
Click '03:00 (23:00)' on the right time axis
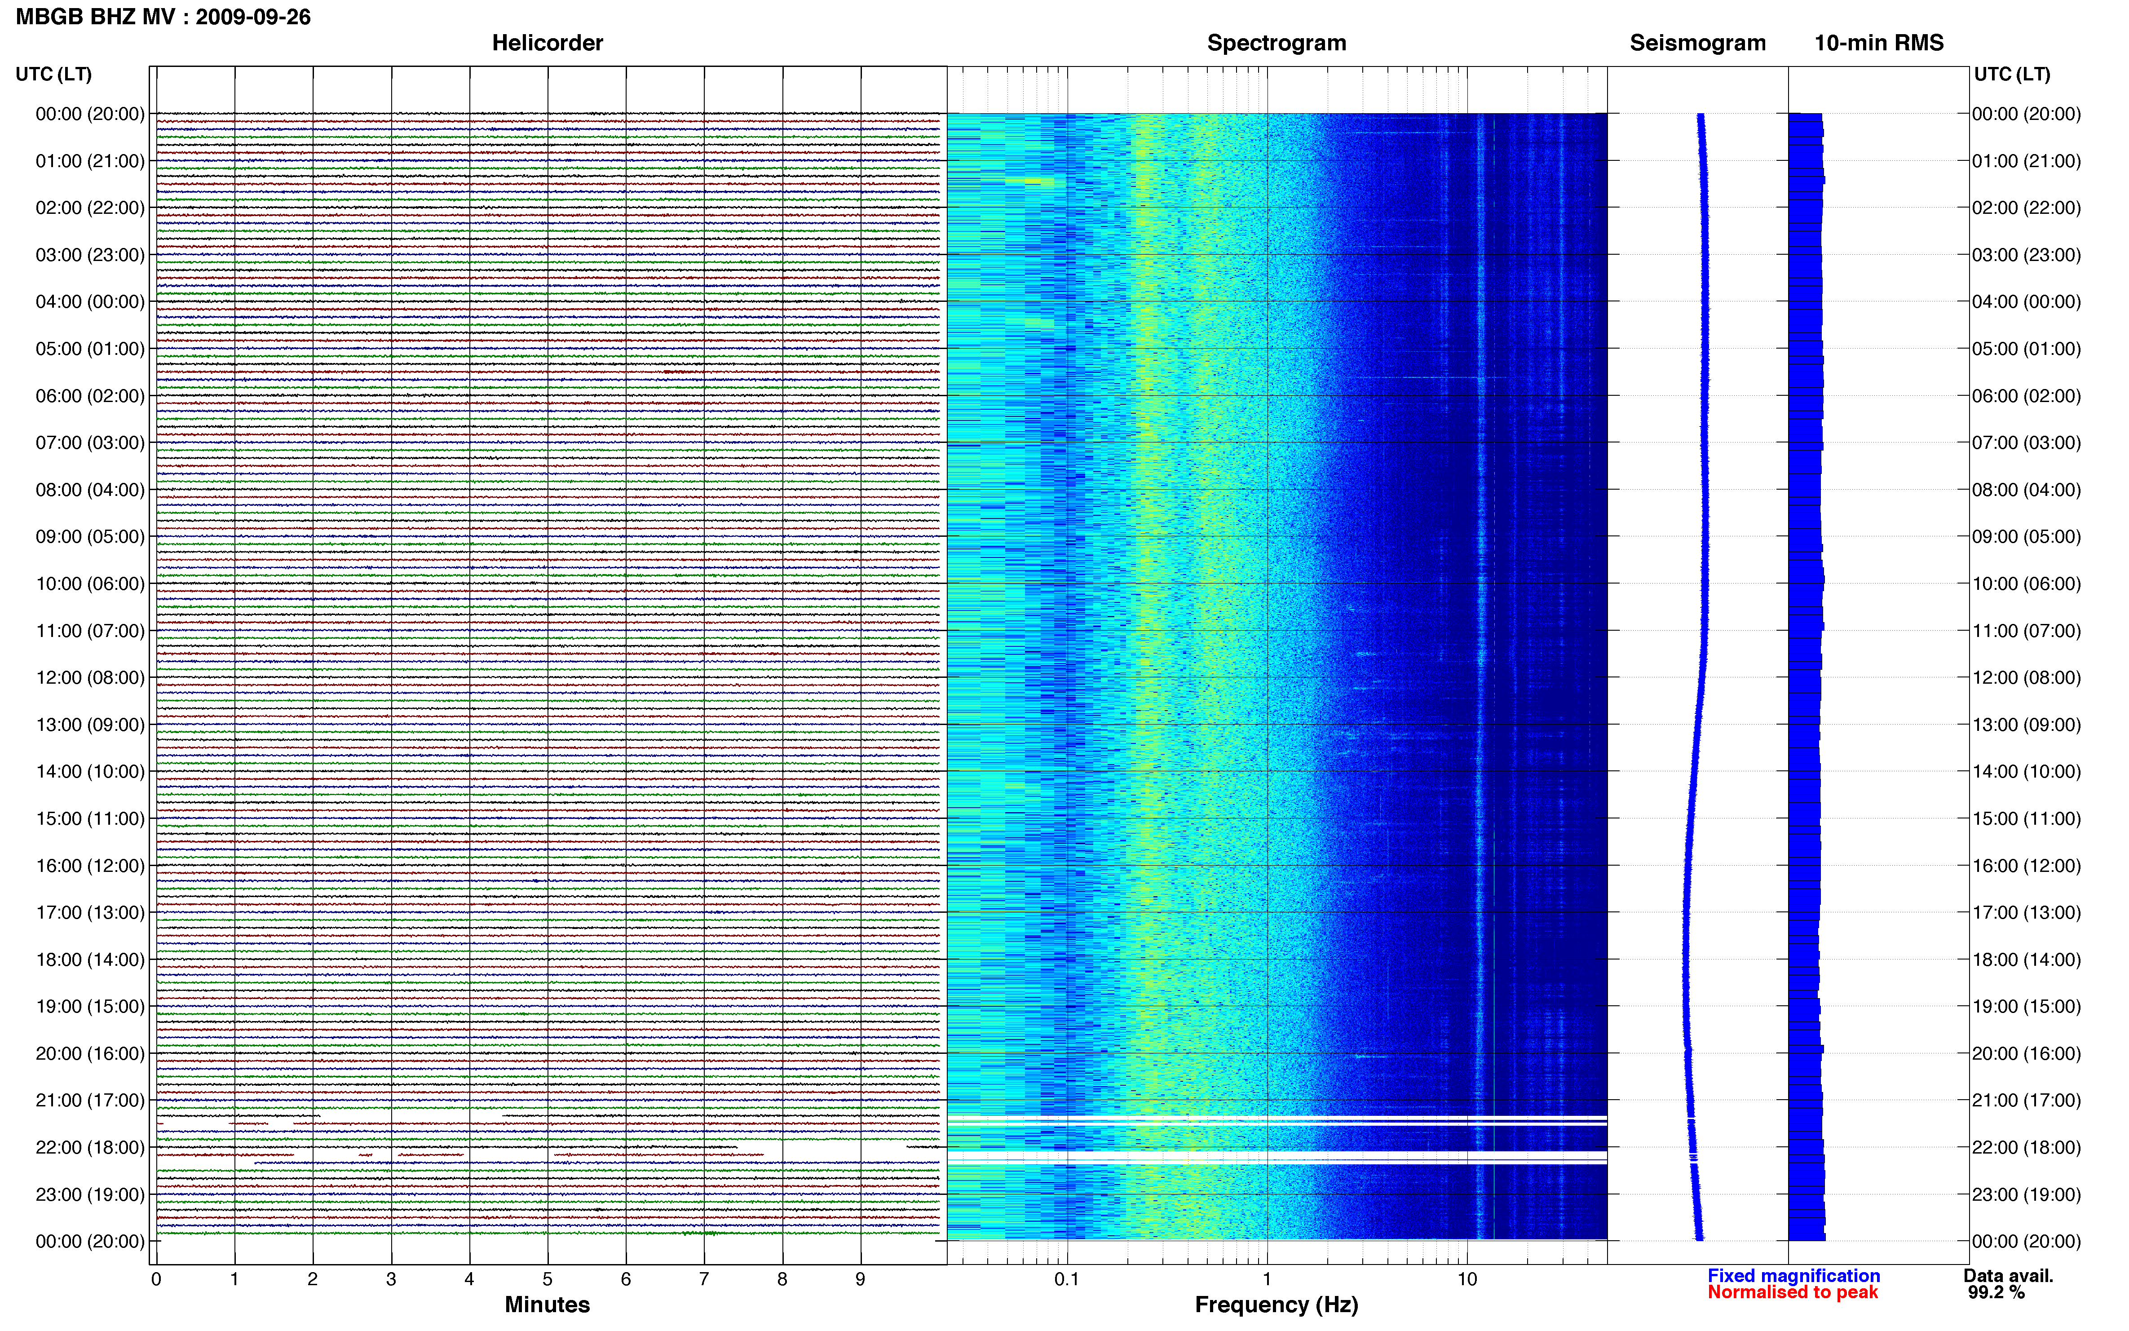click(2026, 255)
